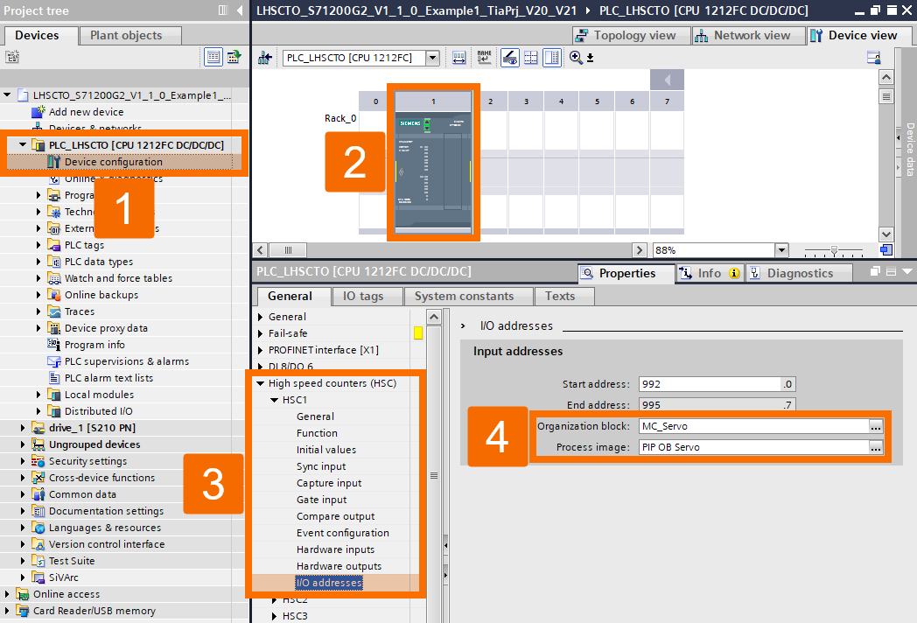917x623 pixels.
Task: Click Add new device in project tree
Action: [86, 112]
